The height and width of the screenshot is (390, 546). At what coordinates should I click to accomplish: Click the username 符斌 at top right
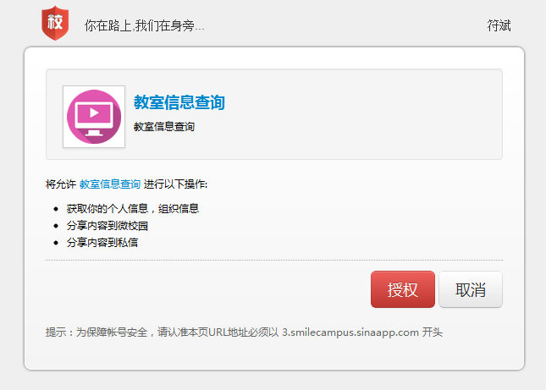[x=499, y=25]
